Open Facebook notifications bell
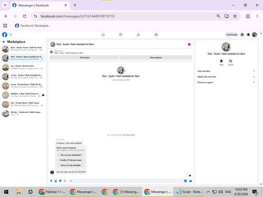This screenshot has width=263, height=197. (248, 35)
